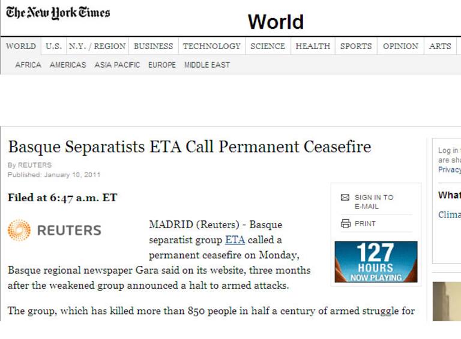Open the World section tab

[21, 46]
